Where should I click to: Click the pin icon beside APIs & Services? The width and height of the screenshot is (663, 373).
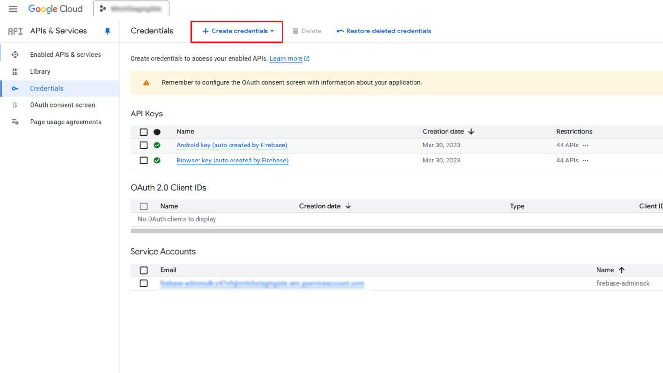tap(108, 31)
